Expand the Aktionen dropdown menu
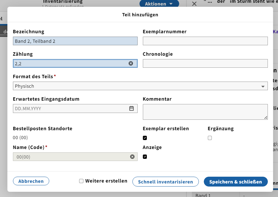The width and height of the screenshot is (278, 197). click(x=159, y=4)
